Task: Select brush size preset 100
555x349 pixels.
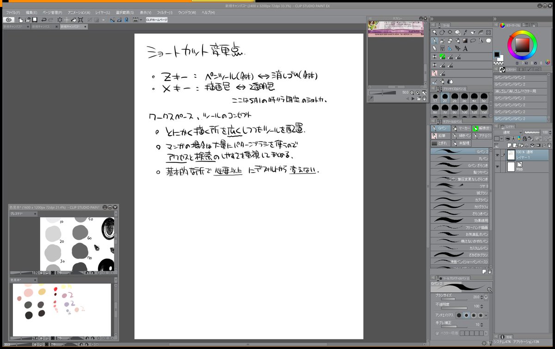Action: [463, 110]
